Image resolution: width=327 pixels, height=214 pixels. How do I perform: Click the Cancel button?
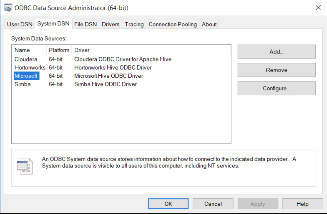(x=213, y=204)
